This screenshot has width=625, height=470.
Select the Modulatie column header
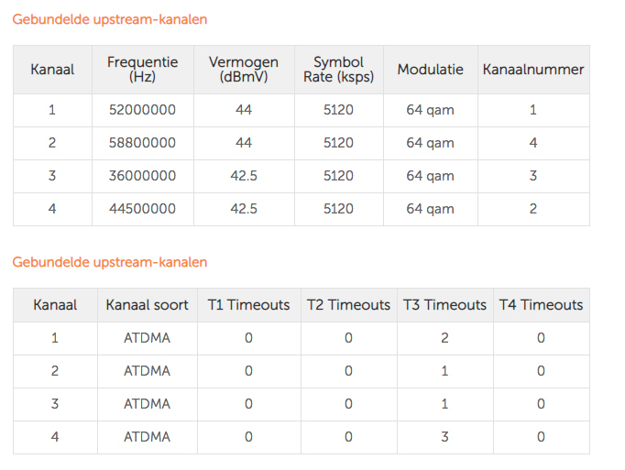click(430, 70)
